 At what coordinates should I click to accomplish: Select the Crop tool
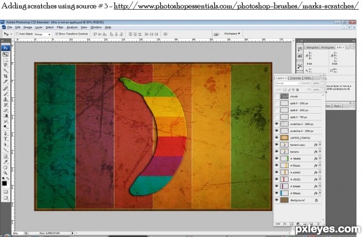(5, 76)
